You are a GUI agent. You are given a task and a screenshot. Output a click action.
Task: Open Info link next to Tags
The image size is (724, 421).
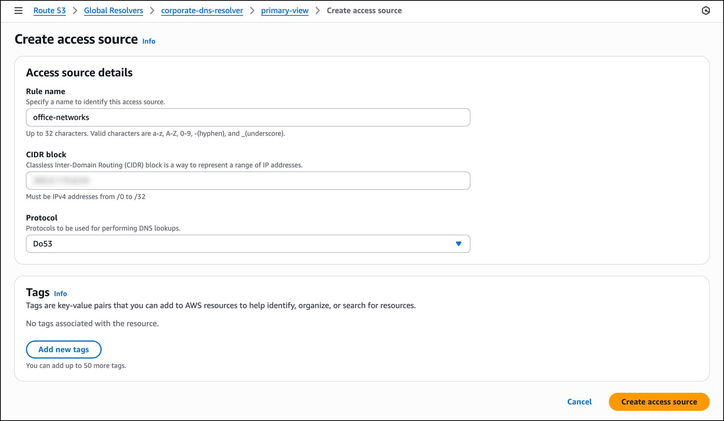[60, 294]
